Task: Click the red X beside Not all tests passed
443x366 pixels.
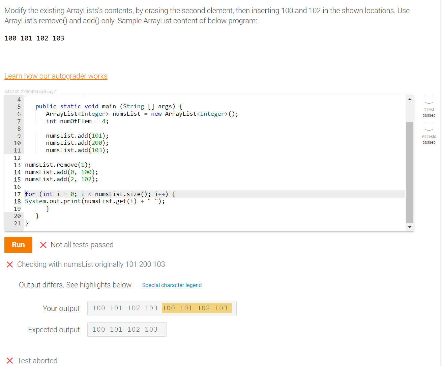Action: pos(43,245)
